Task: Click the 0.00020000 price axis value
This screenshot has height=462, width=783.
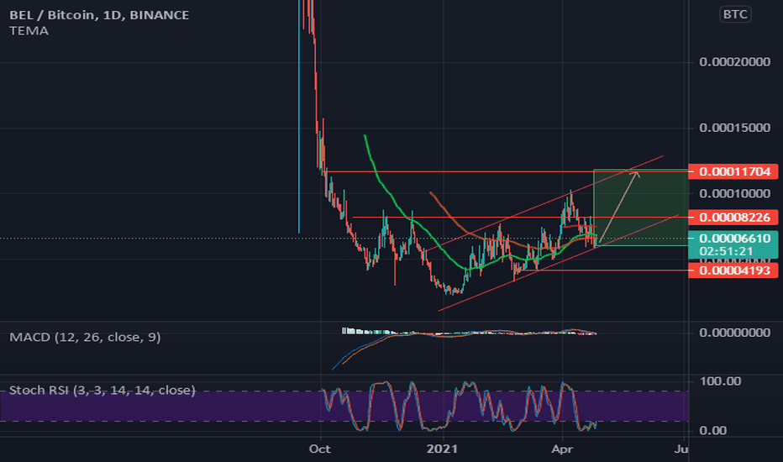Action: [734, 62]
